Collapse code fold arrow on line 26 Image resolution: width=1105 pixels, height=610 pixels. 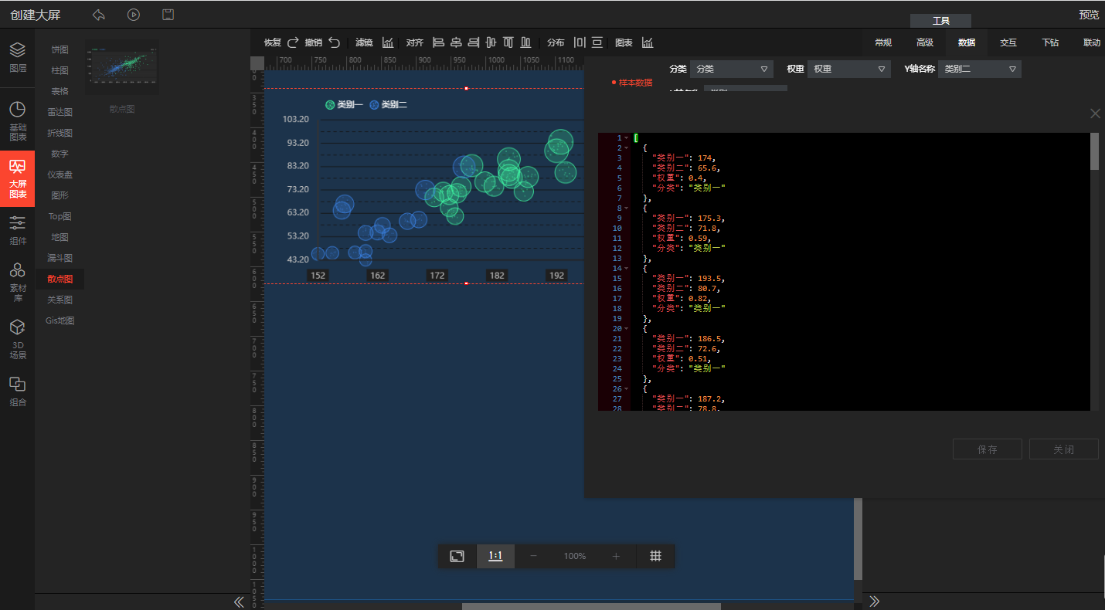626,389
